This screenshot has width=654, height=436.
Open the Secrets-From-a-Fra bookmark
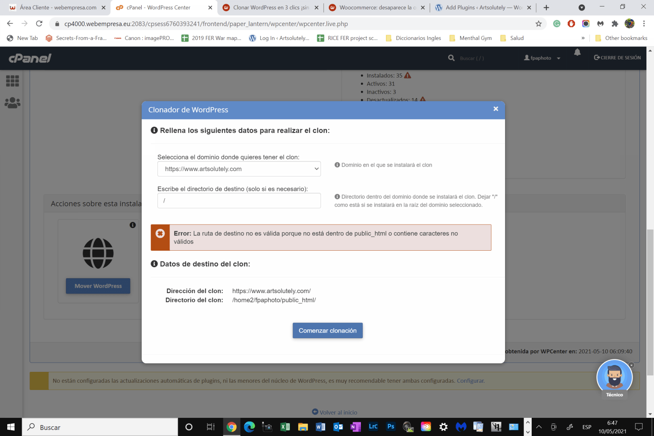tap(76, 38)
